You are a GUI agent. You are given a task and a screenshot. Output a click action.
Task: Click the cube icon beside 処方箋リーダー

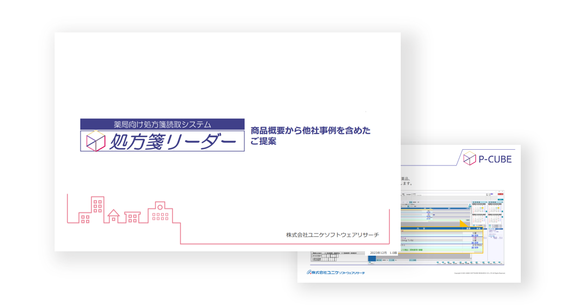(x=96, y=141)
